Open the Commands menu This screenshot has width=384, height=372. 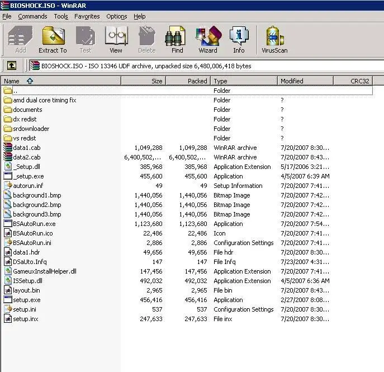click(32, 16)
